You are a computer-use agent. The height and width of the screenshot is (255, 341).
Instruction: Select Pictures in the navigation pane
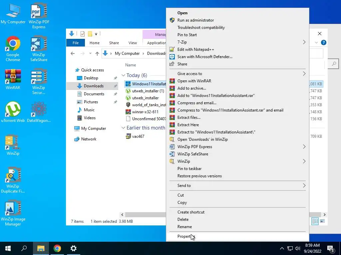[x=91, y=102]
